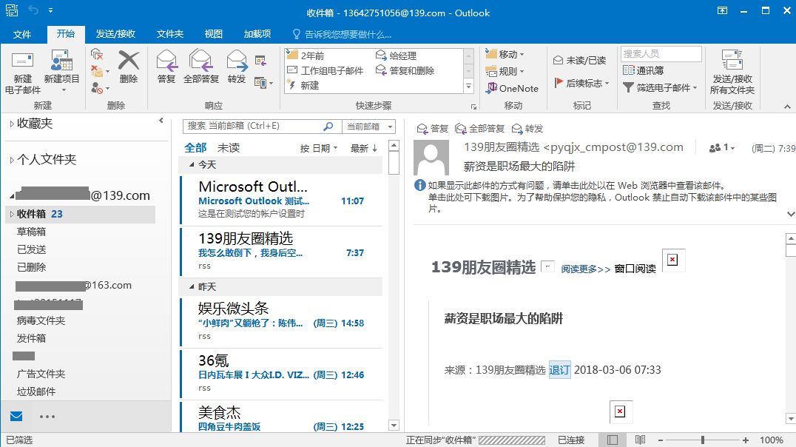Switch to the 发送/接收 tab
This screenshot has height=447, width=796.
115,34
